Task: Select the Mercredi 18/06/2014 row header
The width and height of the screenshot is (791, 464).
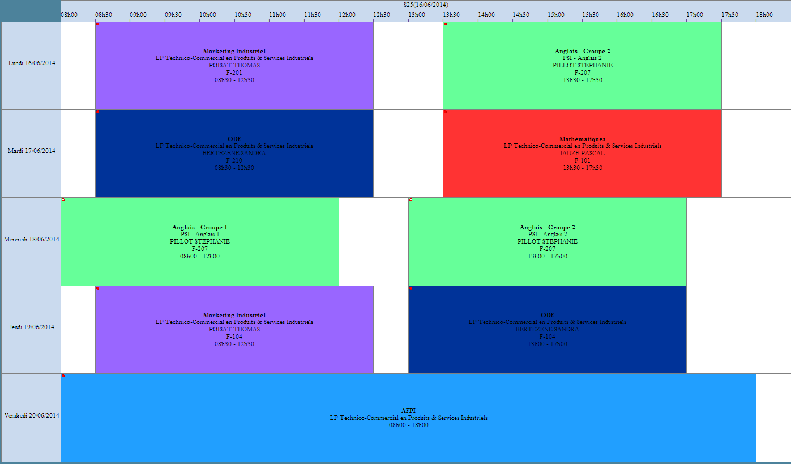Action: point(31,239)
